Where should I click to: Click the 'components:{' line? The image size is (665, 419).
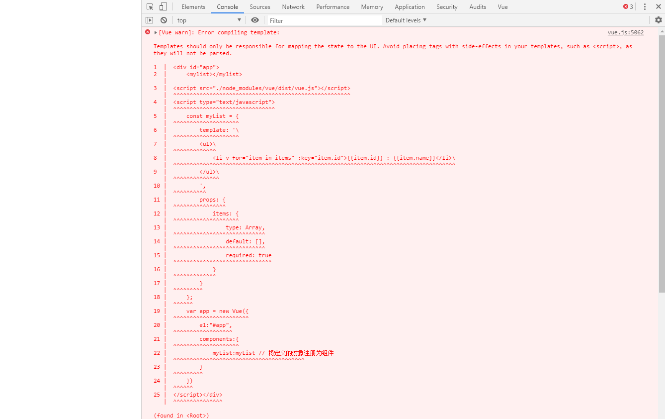[x=219, y=339]
